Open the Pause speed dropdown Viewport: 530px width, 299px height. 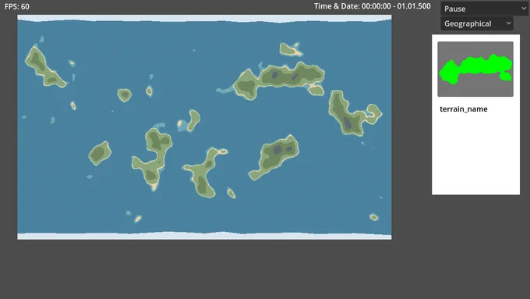click(485, 9)
